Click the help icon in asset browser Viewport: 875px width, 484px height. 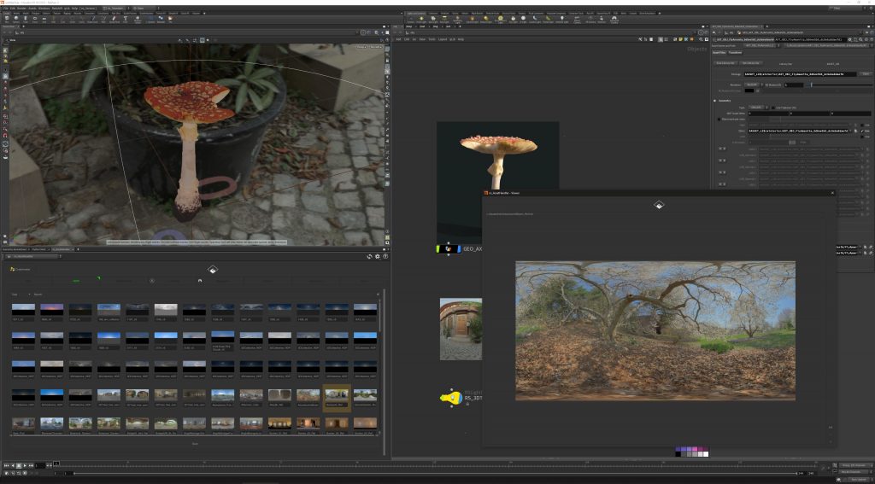click(386, 256)
